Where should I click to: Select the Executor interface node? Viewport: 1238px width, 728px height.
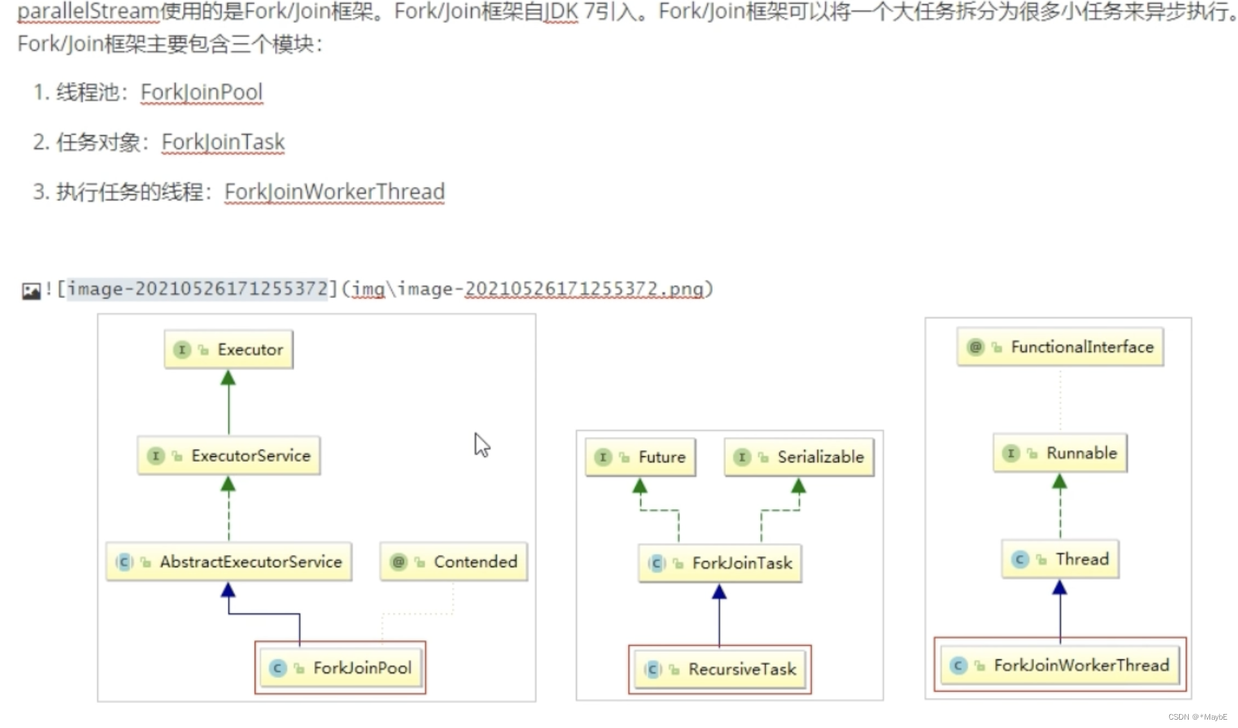[x=228, y=349]
